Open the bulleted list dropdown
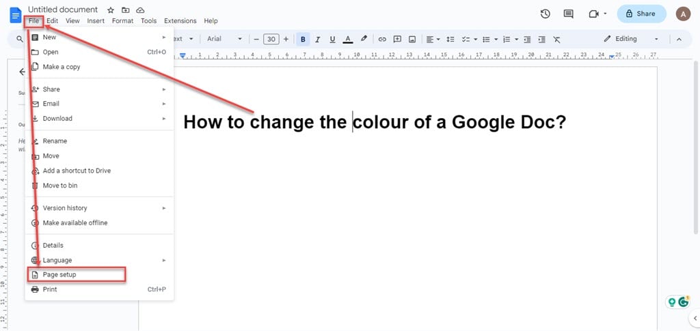The width and height of the screenshot is (700, 331). [x=489, y=39]
